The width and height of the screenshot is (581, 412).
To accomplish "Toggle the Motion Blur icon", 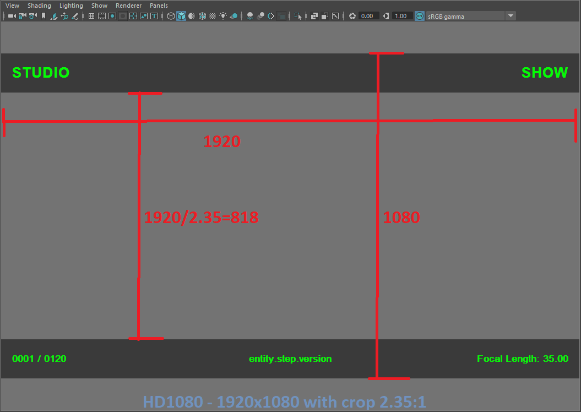I will pyautogui.click(x=260, y=16).
